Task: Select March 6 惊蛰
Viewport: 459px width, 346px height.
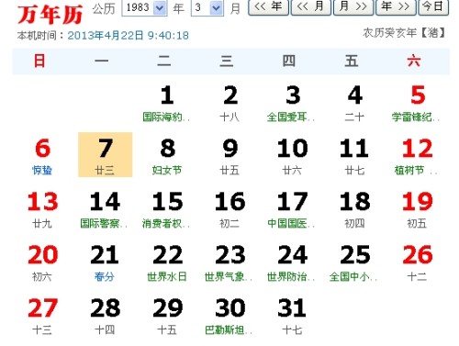Action: [42, 156]
